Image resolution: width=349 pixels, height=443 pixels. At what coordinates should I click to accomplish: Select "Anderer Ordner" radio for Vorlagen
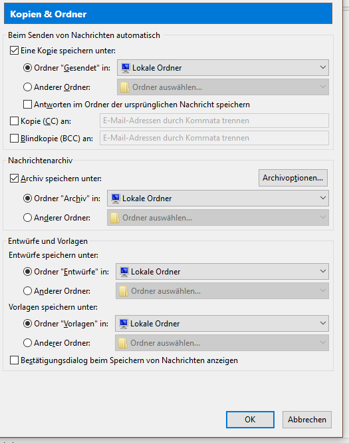pos(27,342)
